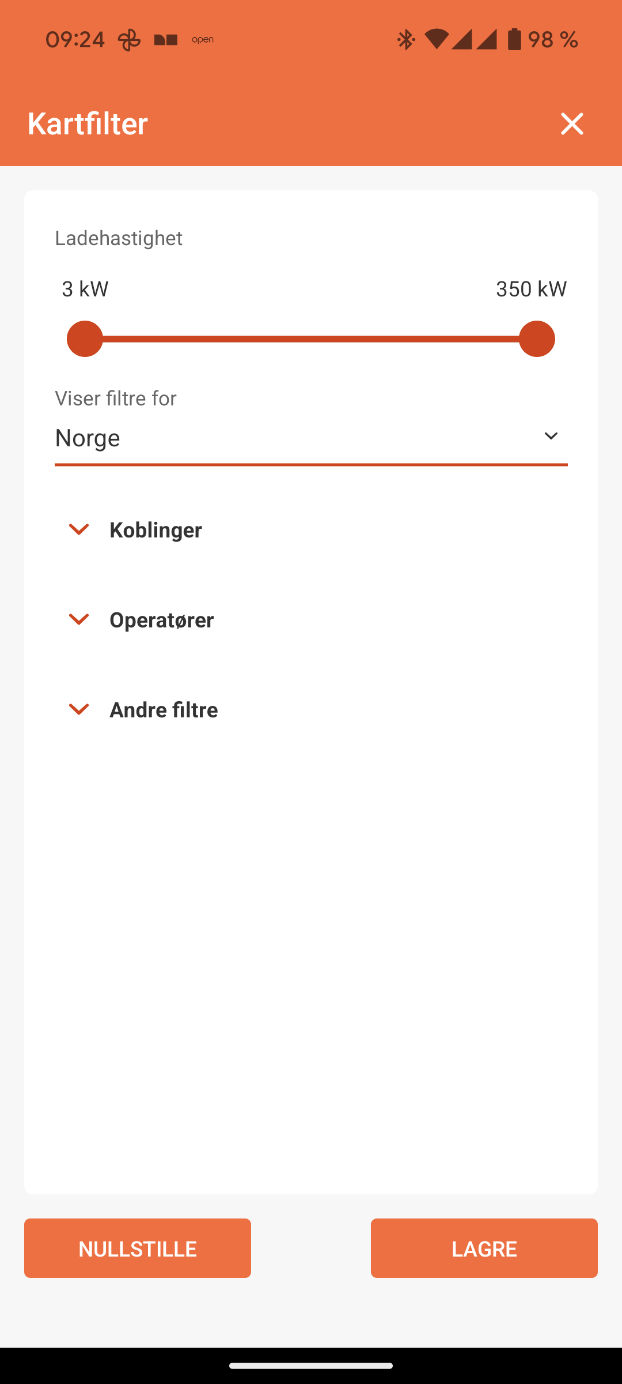Image resolution: width=622 pixels, height=1384 pixels.
Task: Tap the Bluetooth status icon
Action: [406, 40]
